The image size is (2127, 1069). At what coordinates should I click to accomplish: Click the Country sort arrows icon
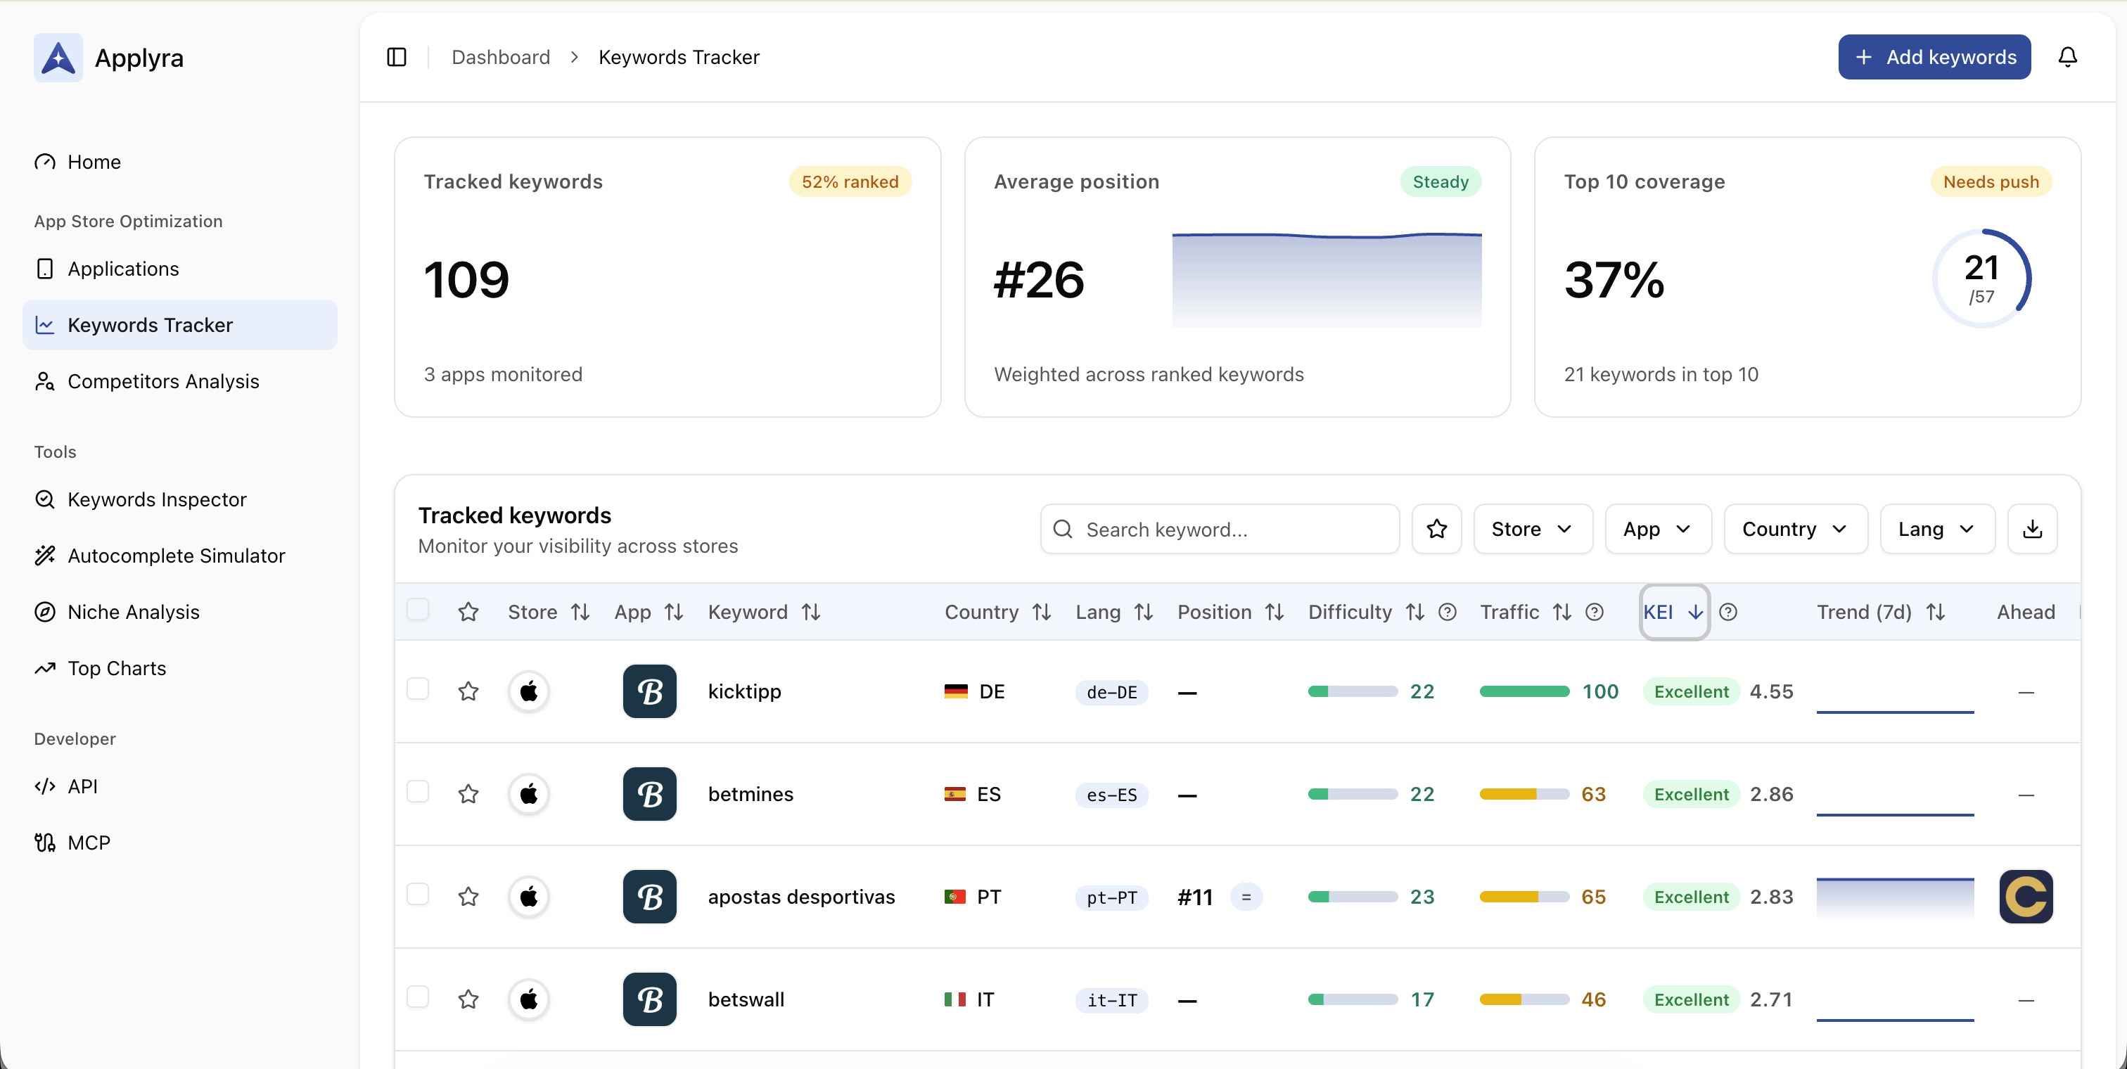(1041, 612)
